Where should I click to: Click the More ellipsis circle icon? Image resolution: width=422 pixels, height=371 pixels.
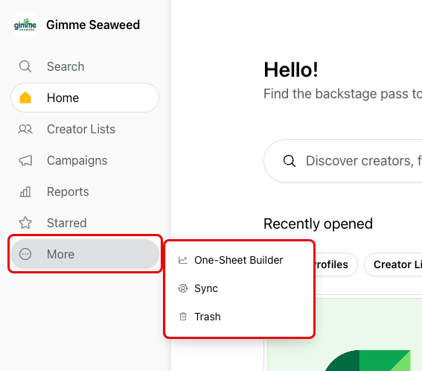tap(25, 254)
